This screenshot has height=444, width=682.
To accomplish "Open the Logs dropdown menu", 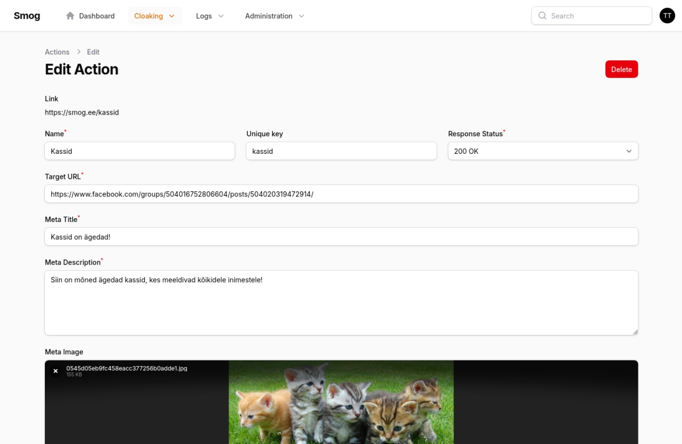I will 210,16.
